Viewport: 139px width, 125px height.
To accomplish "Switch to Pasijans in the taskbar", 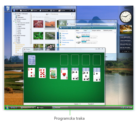I will pos(44,107).
